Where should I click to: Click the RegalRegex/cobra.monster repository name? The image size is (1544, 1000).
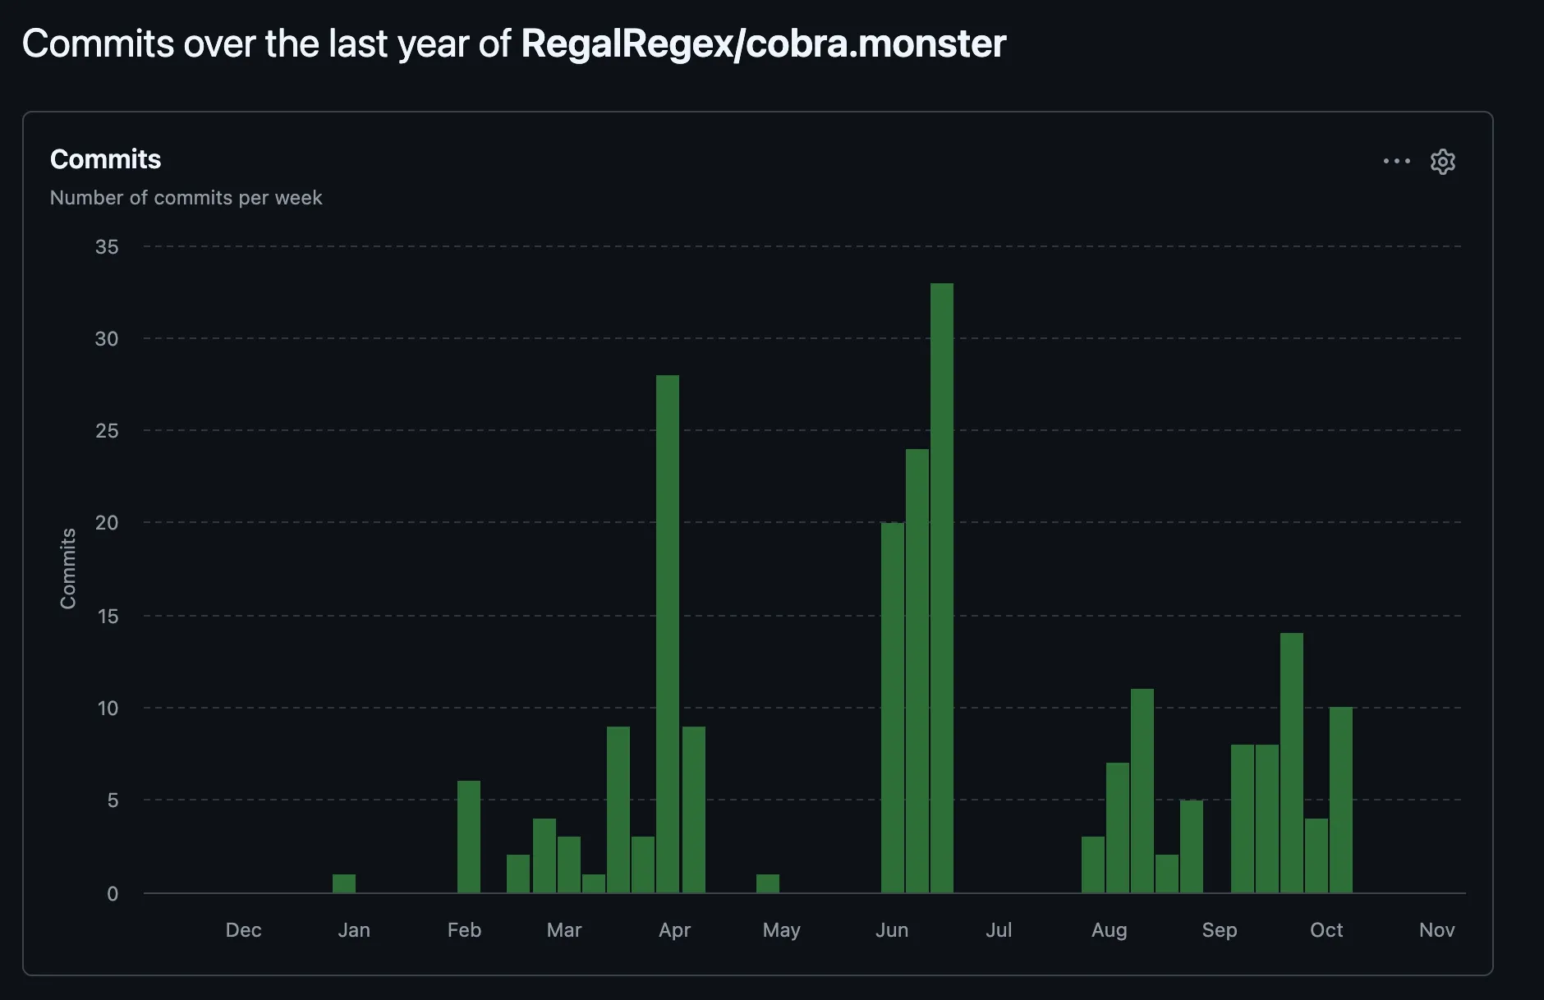(763, 44)
